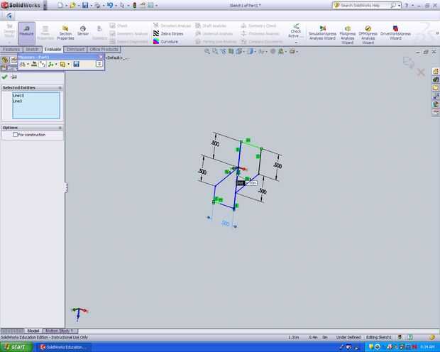Screen dimensions: 440x352
Task: Open the Motion Study 1 tab
Action: pos(59,331)
